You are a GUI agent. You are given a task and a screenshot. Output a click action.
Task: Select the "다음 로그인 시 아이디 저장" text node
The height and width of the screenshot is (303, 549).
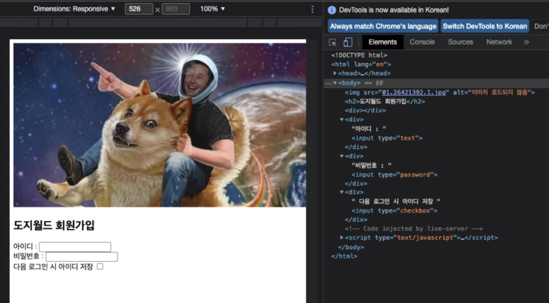coord(396,201)
